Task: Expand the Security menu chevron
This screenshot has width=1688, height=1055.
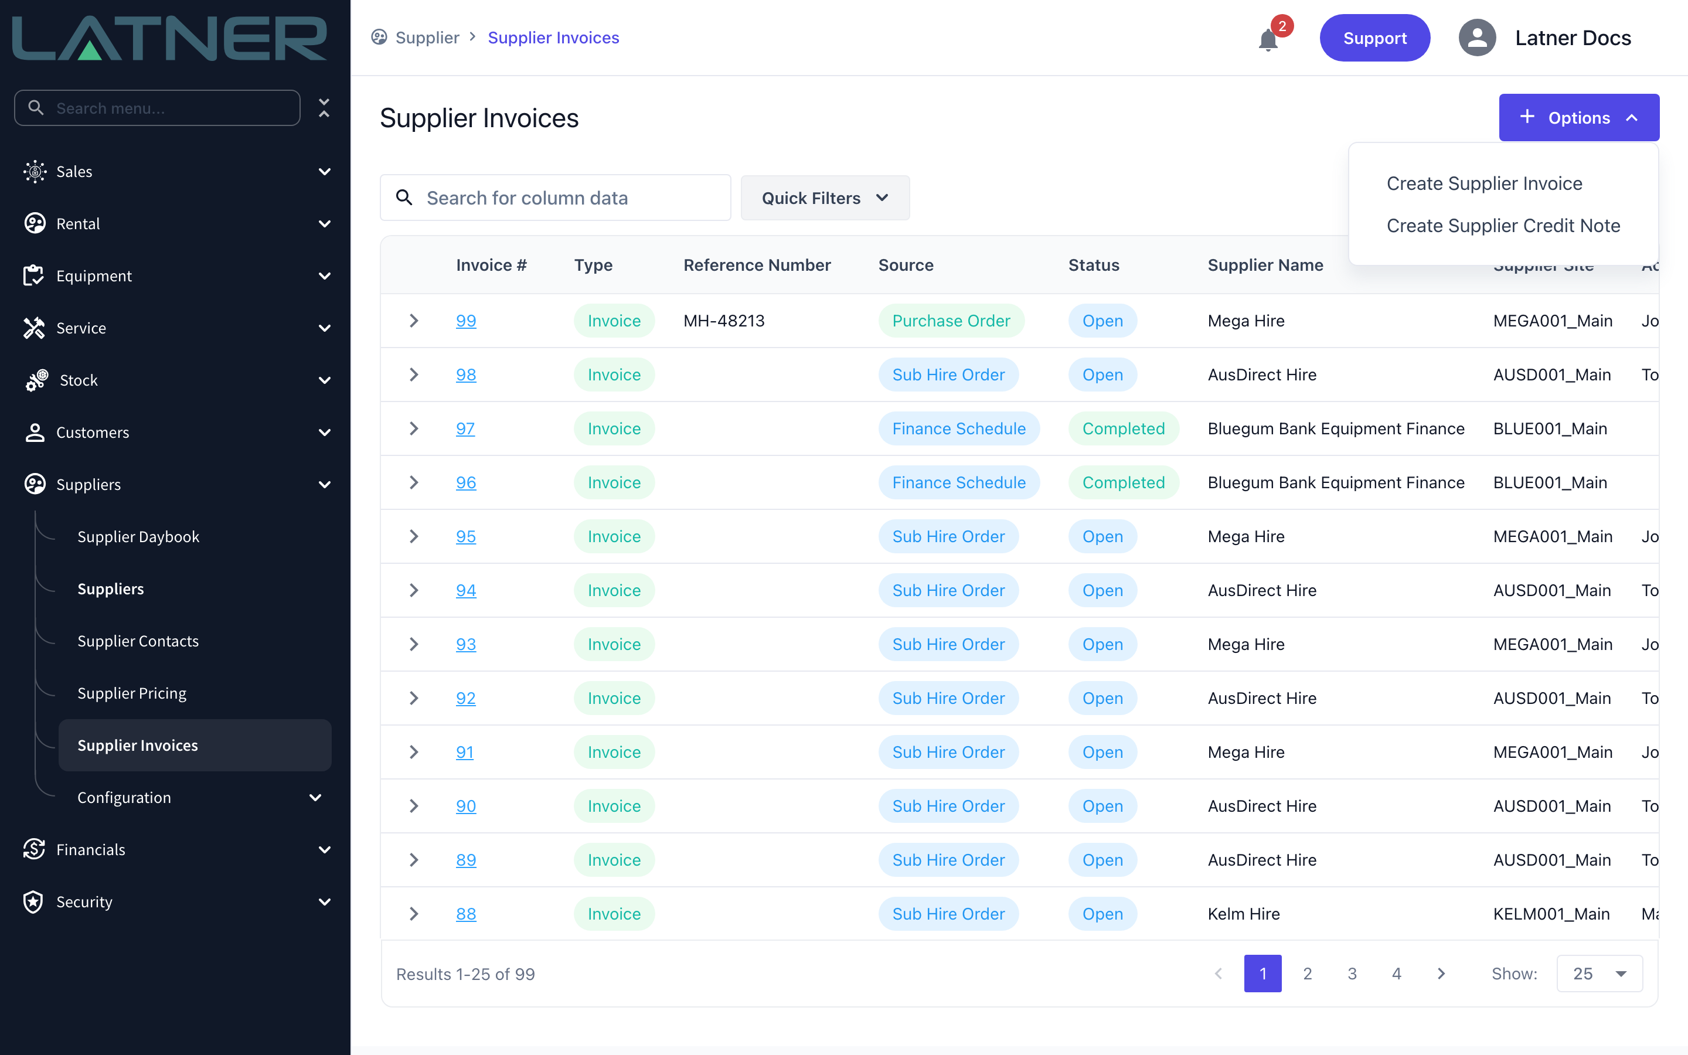Action: tap(324, 901)
